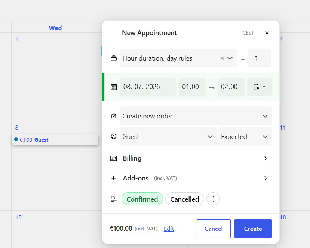Select day 18 in the calendar

(283, 217)
